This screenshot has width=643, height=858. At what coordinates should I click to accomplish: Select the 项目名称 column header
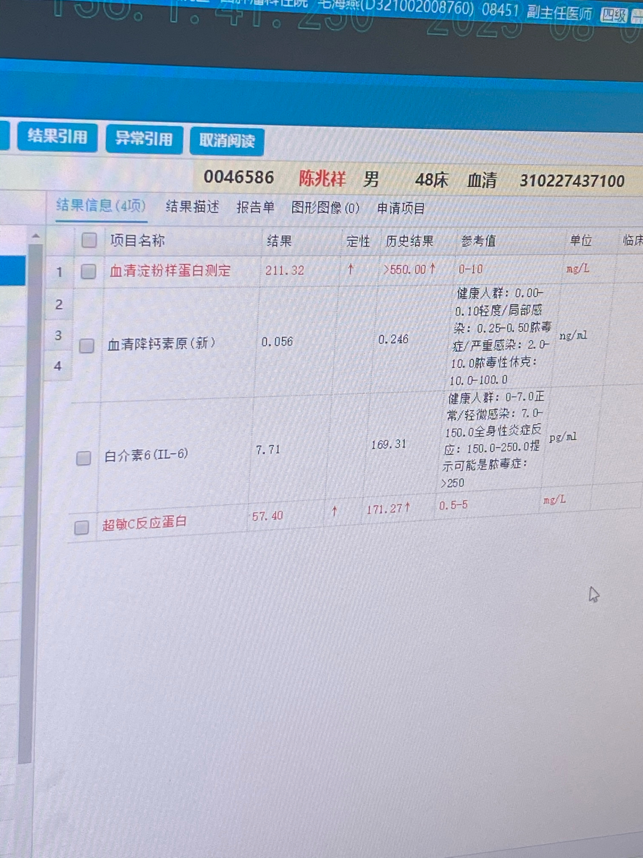point(137,241)
